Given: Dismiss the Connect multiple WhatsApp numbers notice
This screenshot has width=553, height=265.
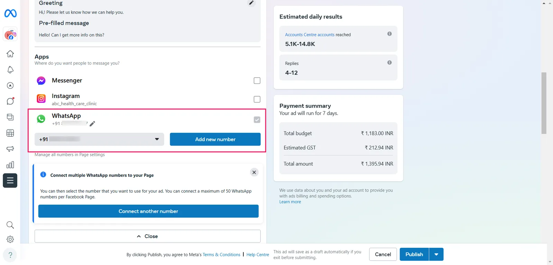Looking at the screenshot, I should 254,172.
